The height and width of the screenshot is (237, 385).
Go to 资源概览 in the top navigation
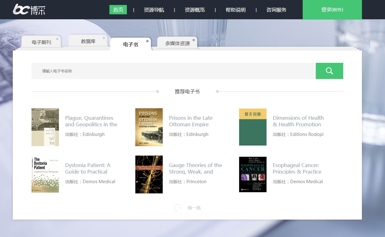click(x=195, y=10)
